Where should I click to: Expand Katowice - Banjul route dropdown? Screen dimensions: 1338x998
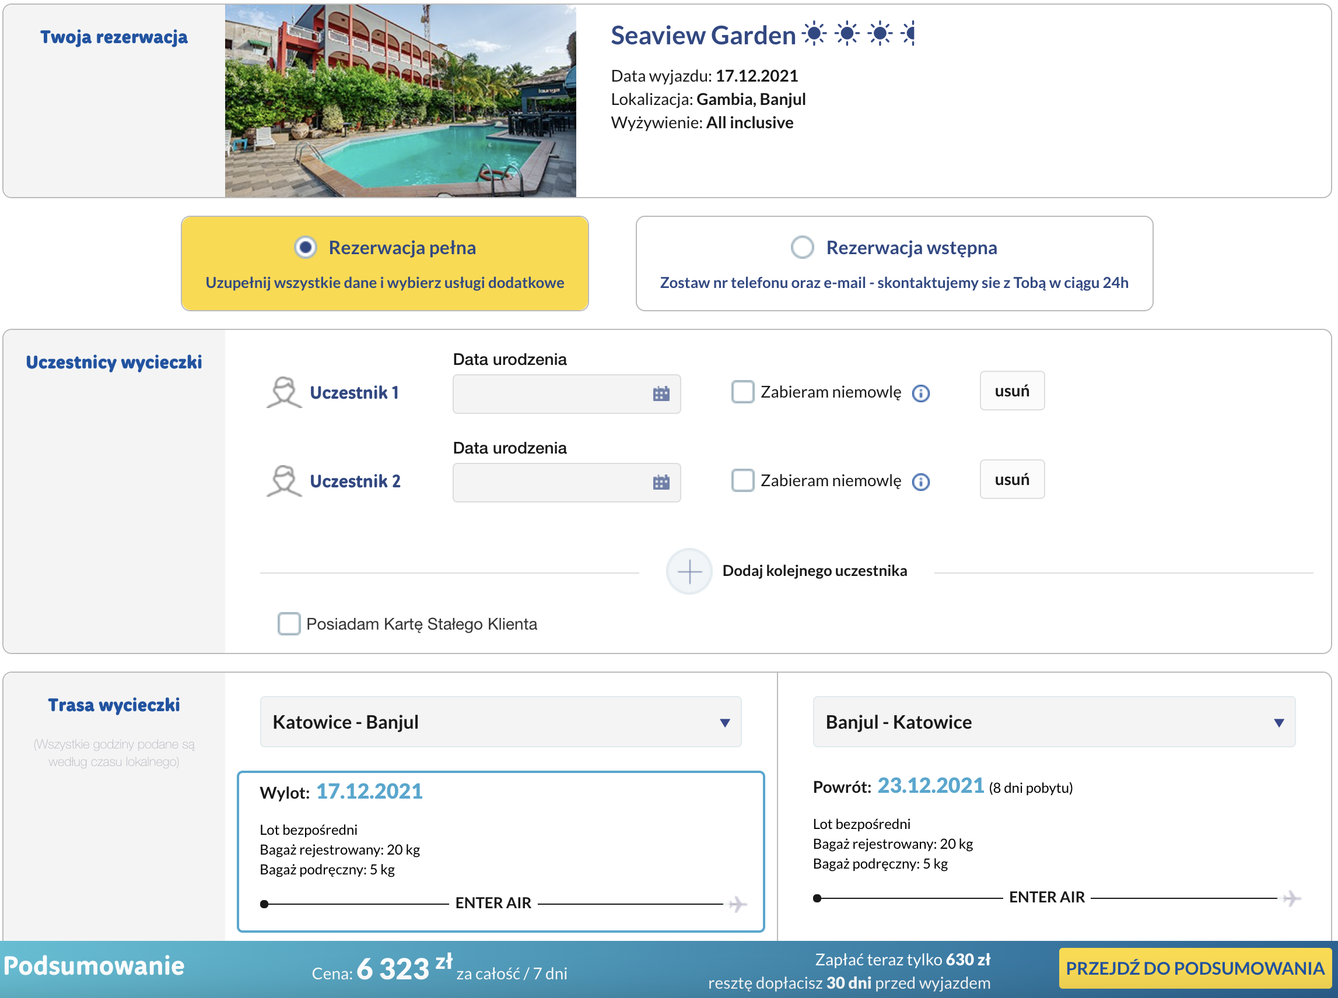500,722
